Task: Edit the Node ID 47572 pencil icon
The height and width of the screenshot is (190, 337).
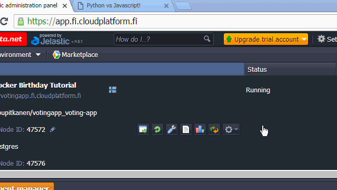Action: (x=53, y=129)
